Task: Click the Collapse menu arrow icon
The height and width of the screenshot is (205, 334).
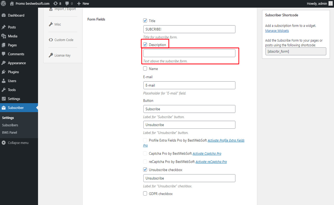Action: (x=4, y=143)
